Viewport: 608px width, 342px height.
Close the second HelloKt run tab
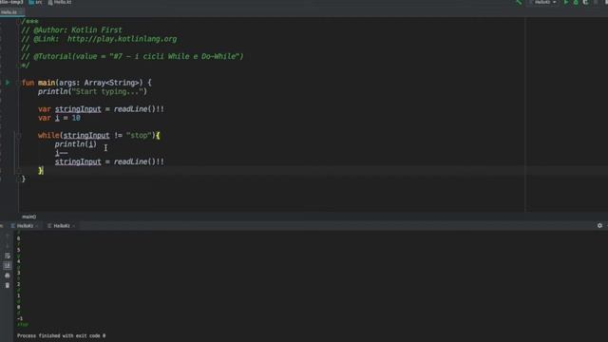coord(73,226)
